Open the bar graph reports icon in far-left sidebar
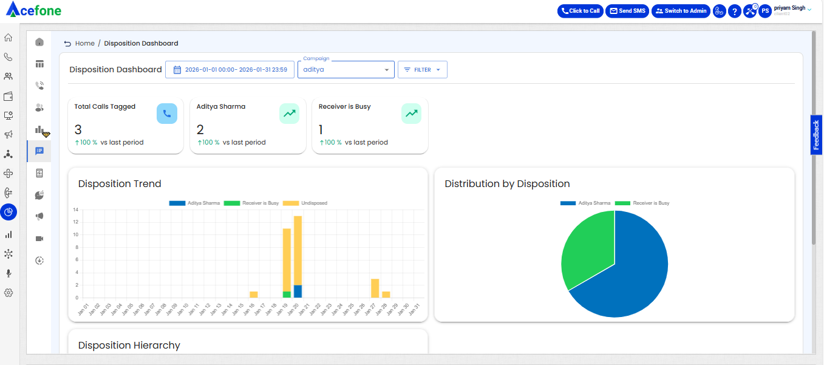The height and width of the screenshot is (365, 824). tap(9, 234)
